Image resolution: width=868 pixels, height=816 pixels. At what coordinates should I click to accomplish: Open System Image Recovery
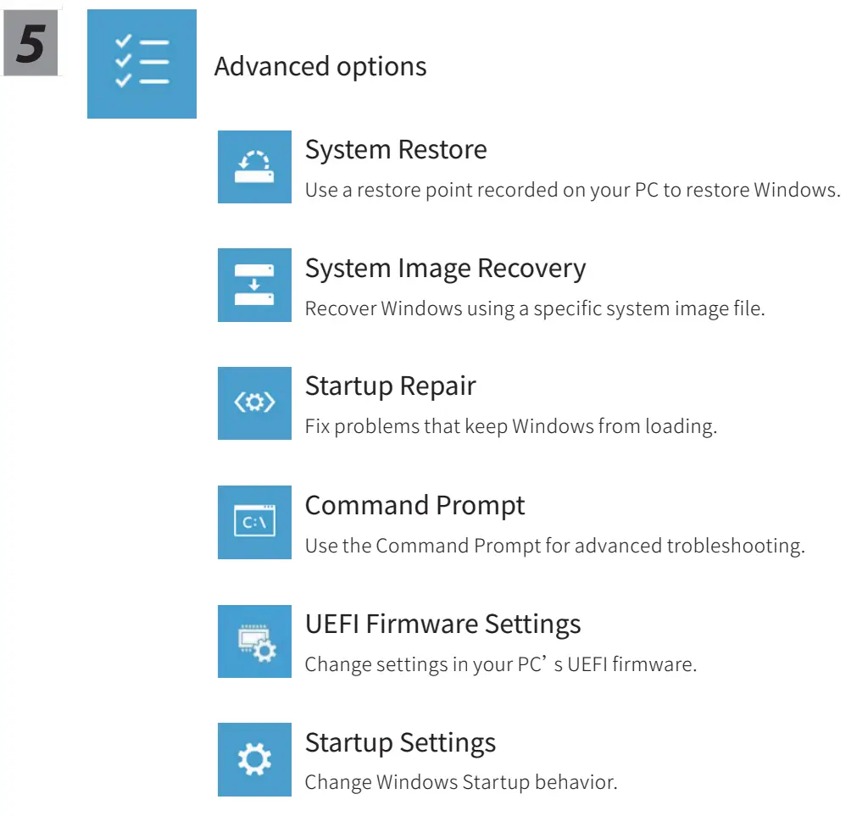445,268
